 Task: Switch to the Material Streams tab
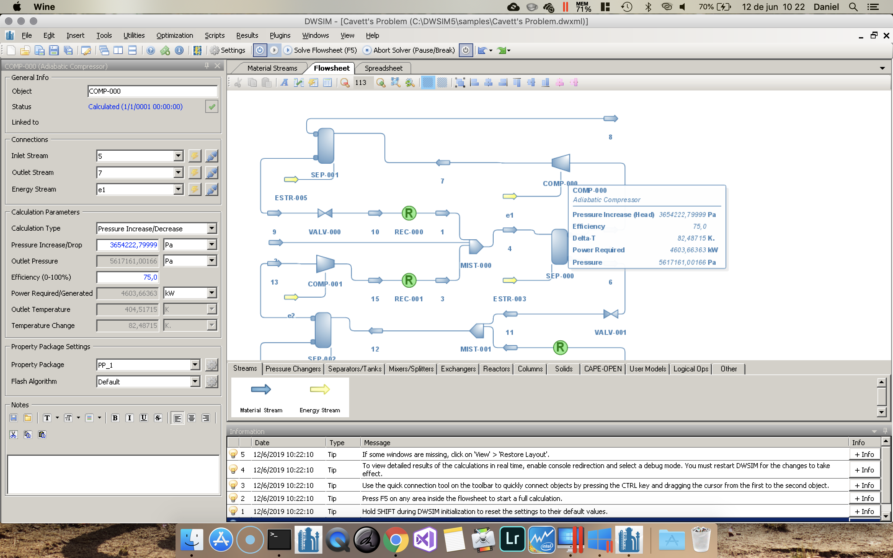coord(272,68)
